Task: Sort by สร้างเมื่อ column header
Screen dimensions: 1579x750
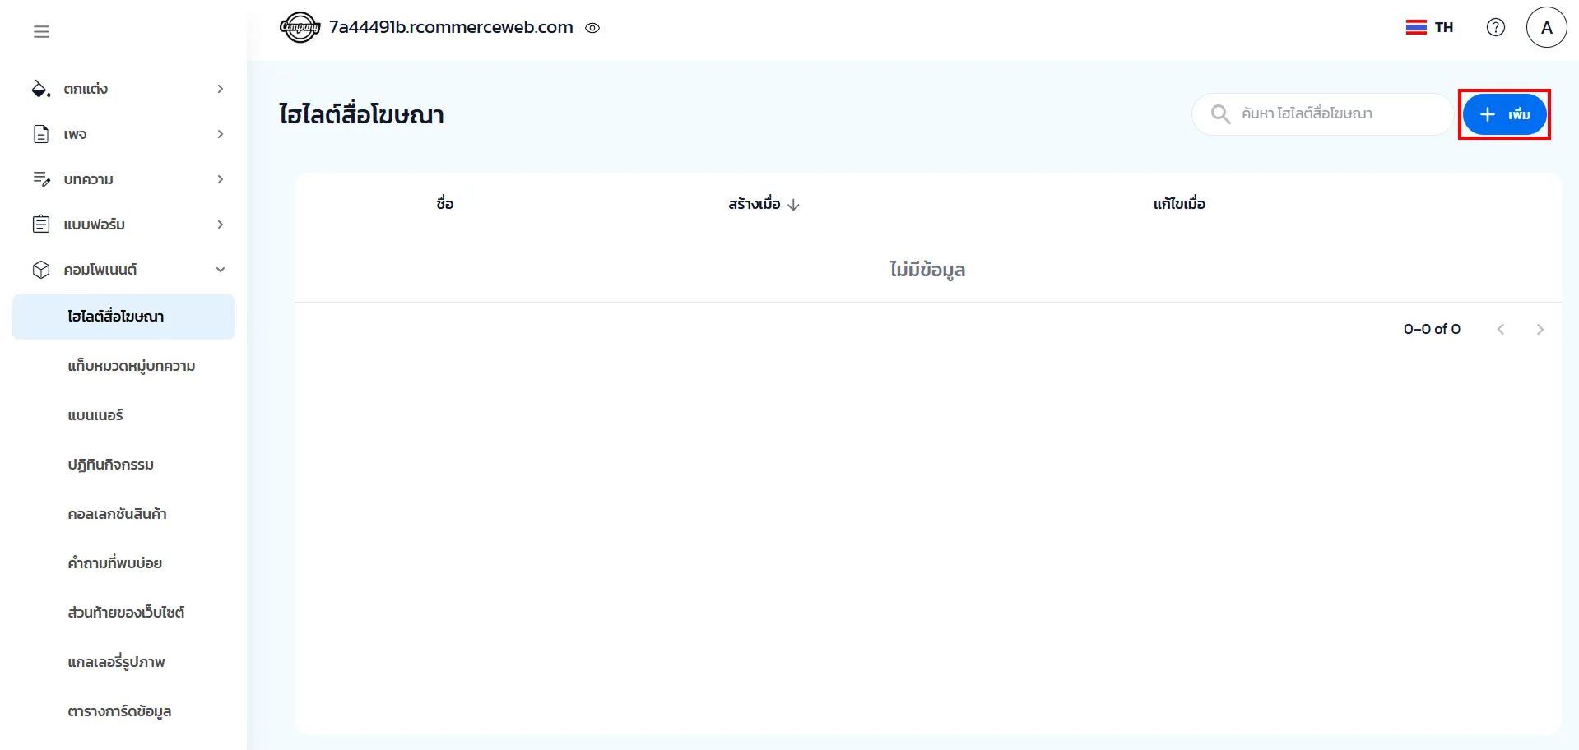Action: (x=755, y=204)
